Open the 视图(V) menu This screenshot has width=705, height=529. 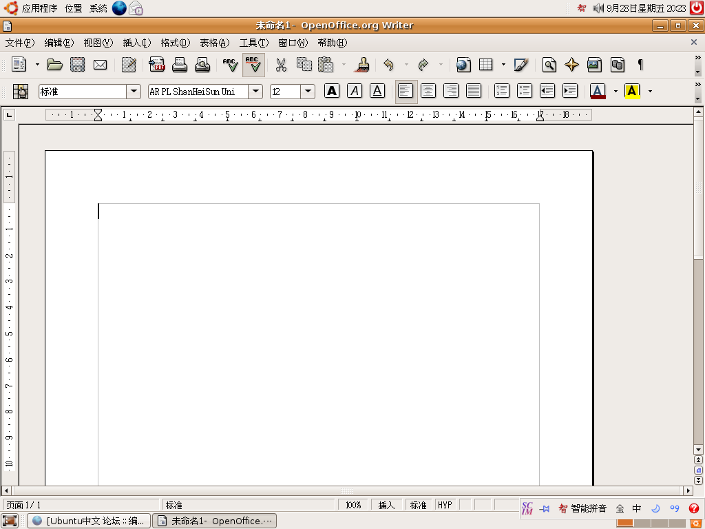click(98, 43)
